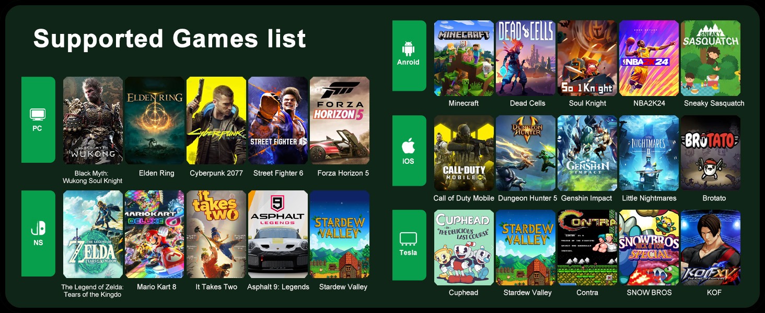Open the Minecraft game cover
The width and height of the screenshot is (765, 313).
pos(464,58)
